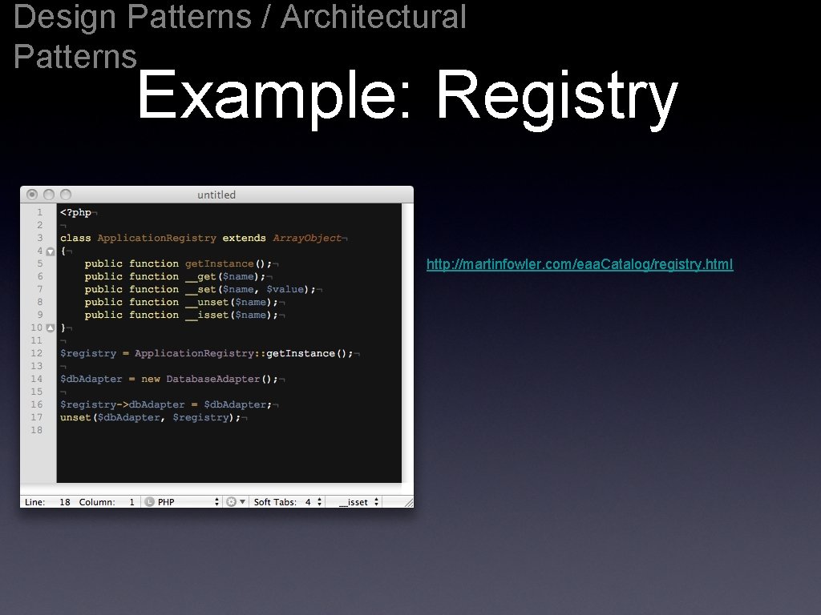Click the Line number field showing 18

click(x=64, y=502)
